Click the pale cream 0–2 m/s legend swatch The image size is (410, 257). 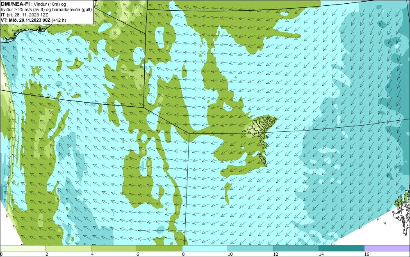click(23, 248)
